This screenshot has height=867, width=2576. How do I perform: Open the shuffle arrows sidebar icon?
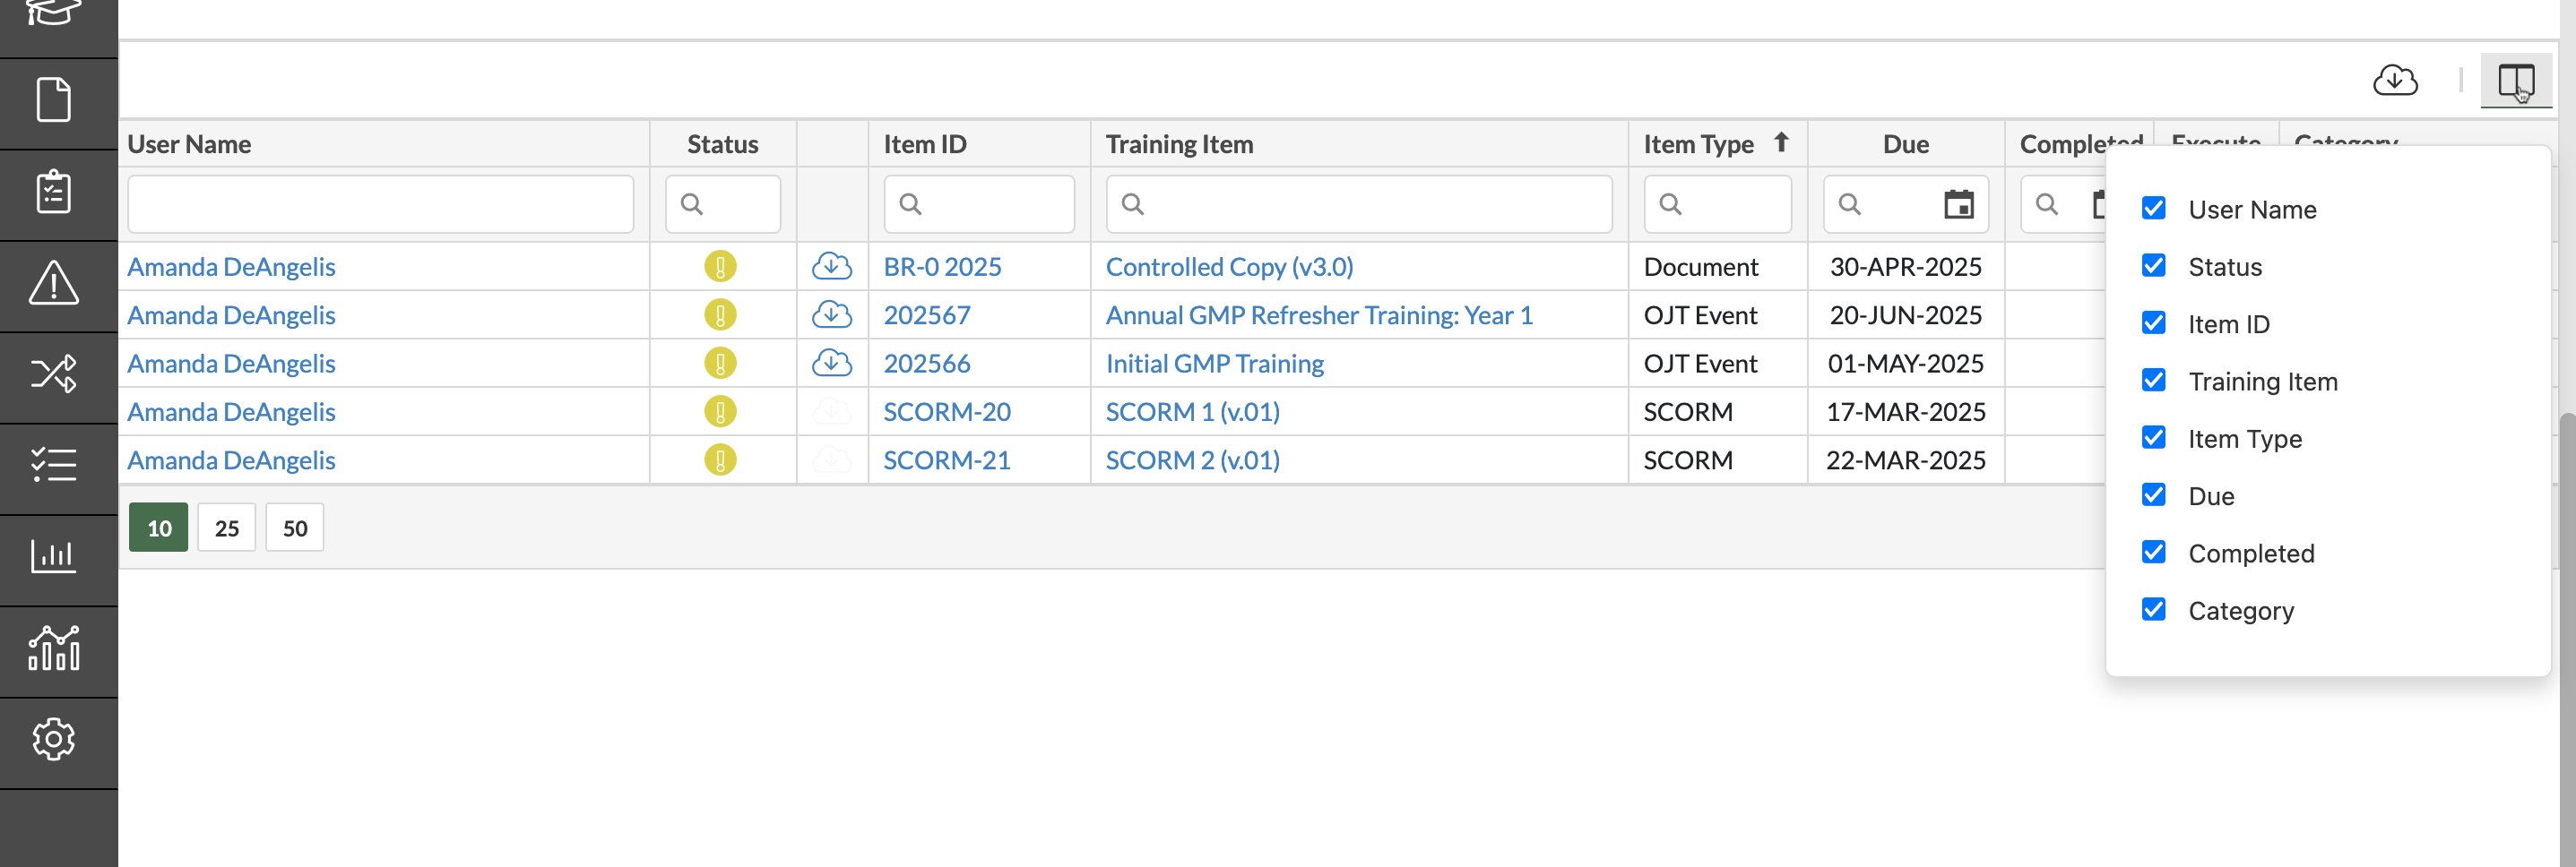[x=54, y=373]
